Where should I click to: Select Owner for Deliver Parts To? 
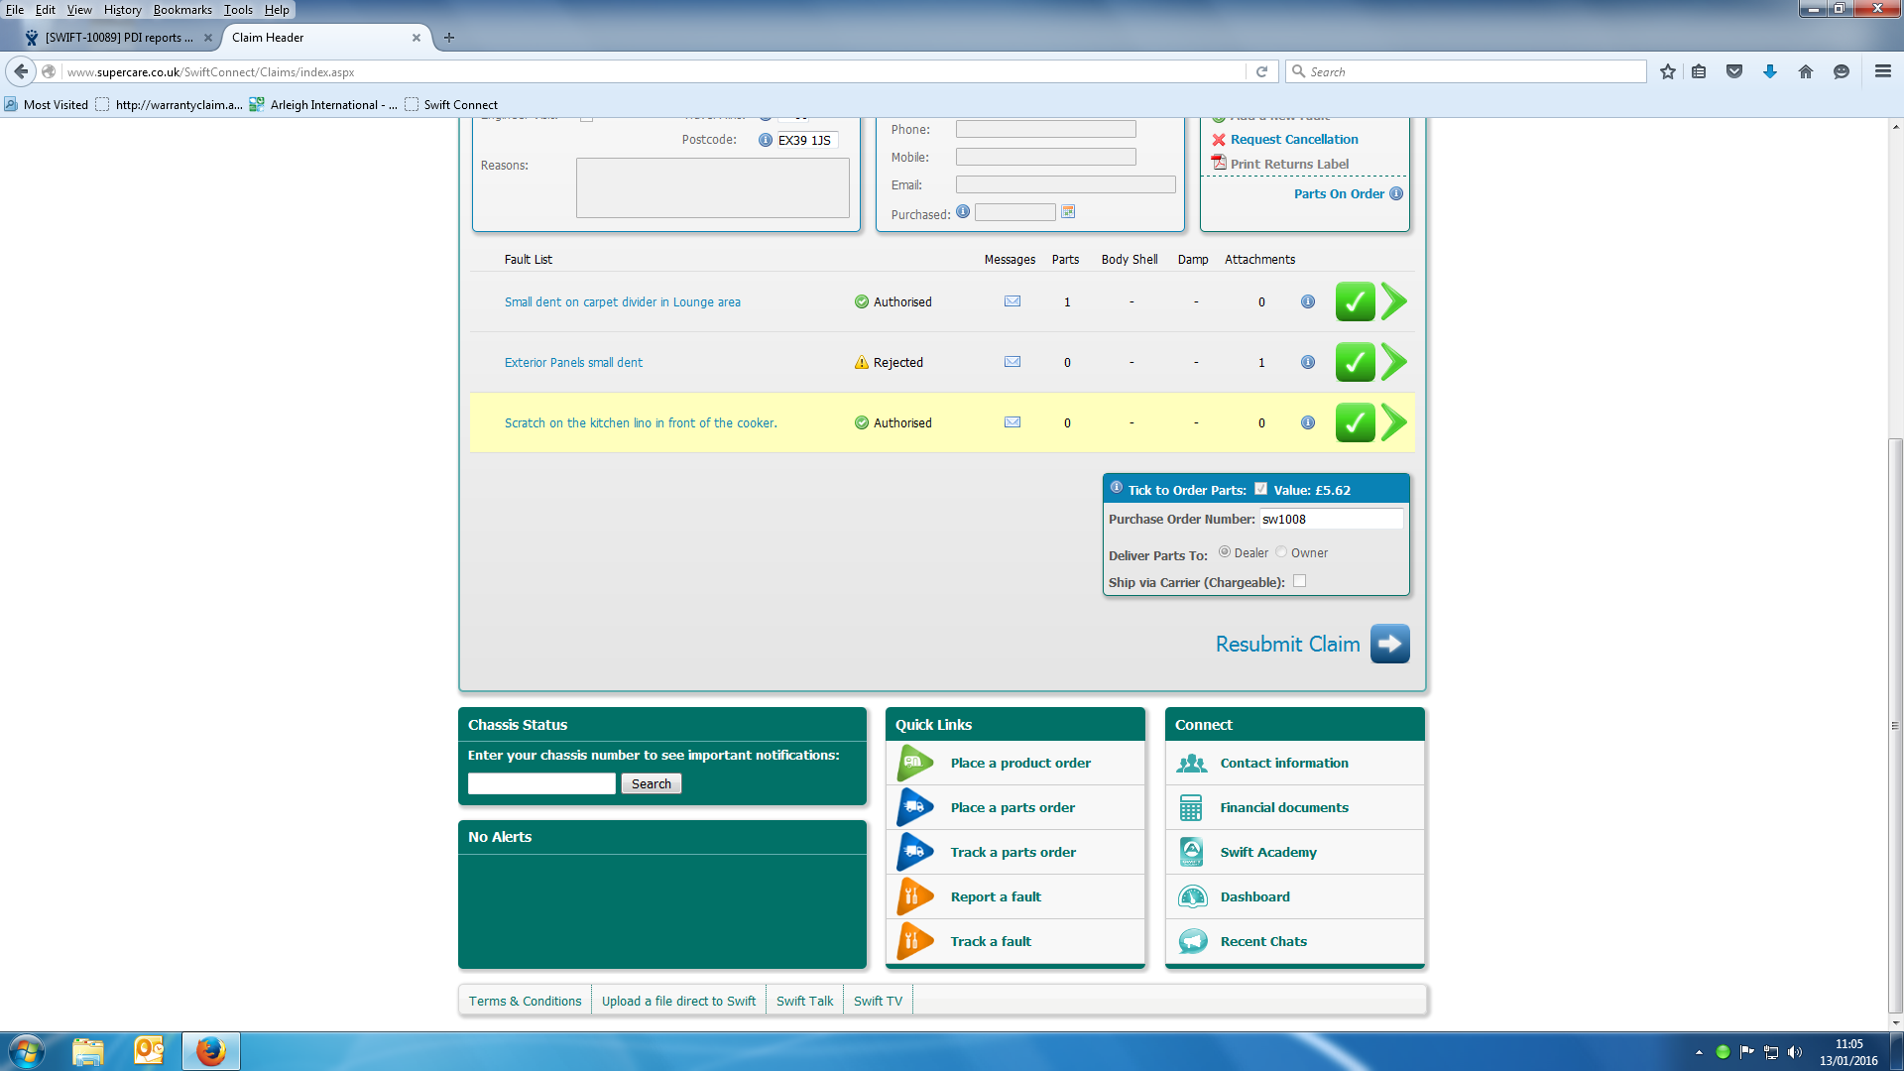tap(1281, 552)
